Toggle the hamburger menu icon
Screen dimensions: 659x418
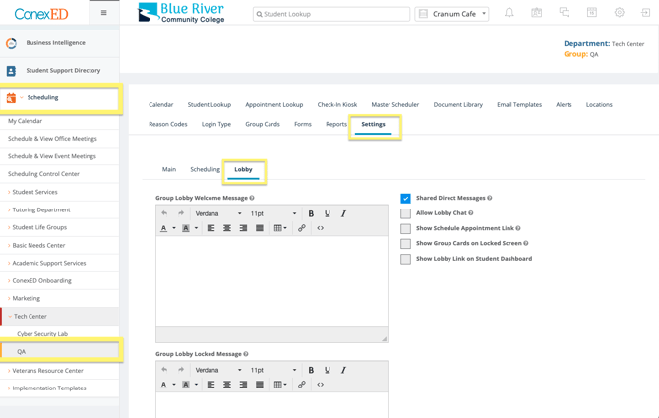click(x=103, y=13)
